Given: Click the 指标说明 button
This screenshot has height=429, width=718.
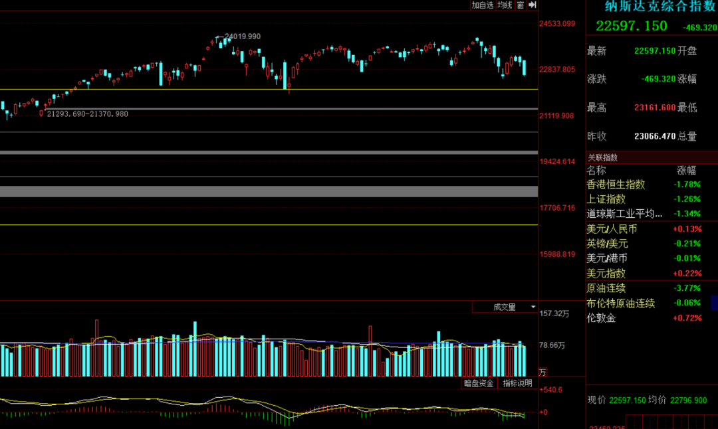Looking at the screenshot, I should (517, 383).
